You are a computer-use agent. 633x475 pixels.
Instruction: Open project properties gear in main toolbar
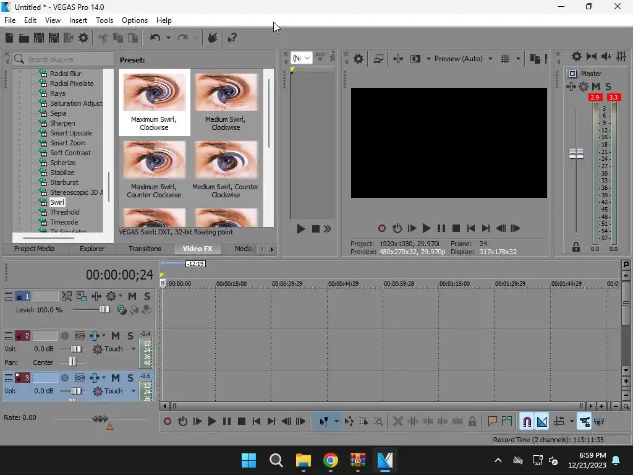click(x=83, y=38)
